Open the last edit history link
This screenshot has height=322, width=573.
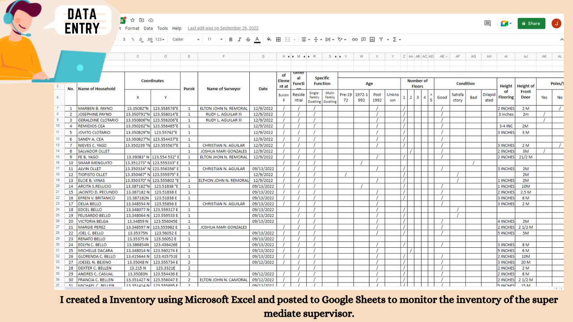click(x=223, y=28)
